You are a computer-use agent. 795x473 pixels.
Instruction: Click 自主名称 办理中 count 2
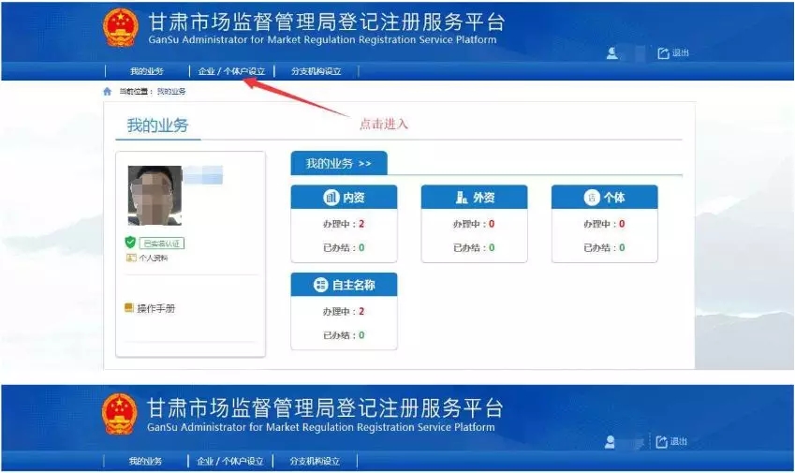[x=361, y=311]
